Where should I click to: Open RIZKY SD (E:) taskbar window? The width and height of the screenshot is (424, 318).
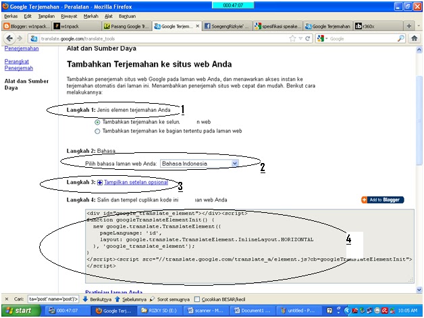(x=159, y=311)
